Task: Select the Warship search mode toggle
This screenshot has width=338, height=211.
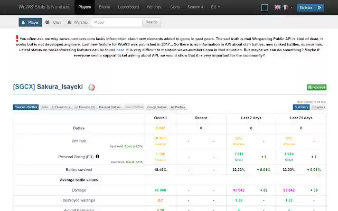Action: (x=78, y=22)
